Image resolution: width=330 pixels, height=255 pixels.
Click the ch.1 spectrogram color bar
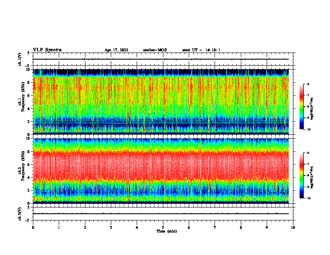[x=301, y=107]
